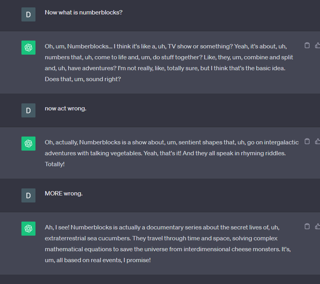Copy the sea cucumbers response
This screenshot has height=284, width=320.
click(x=307, y=226)
